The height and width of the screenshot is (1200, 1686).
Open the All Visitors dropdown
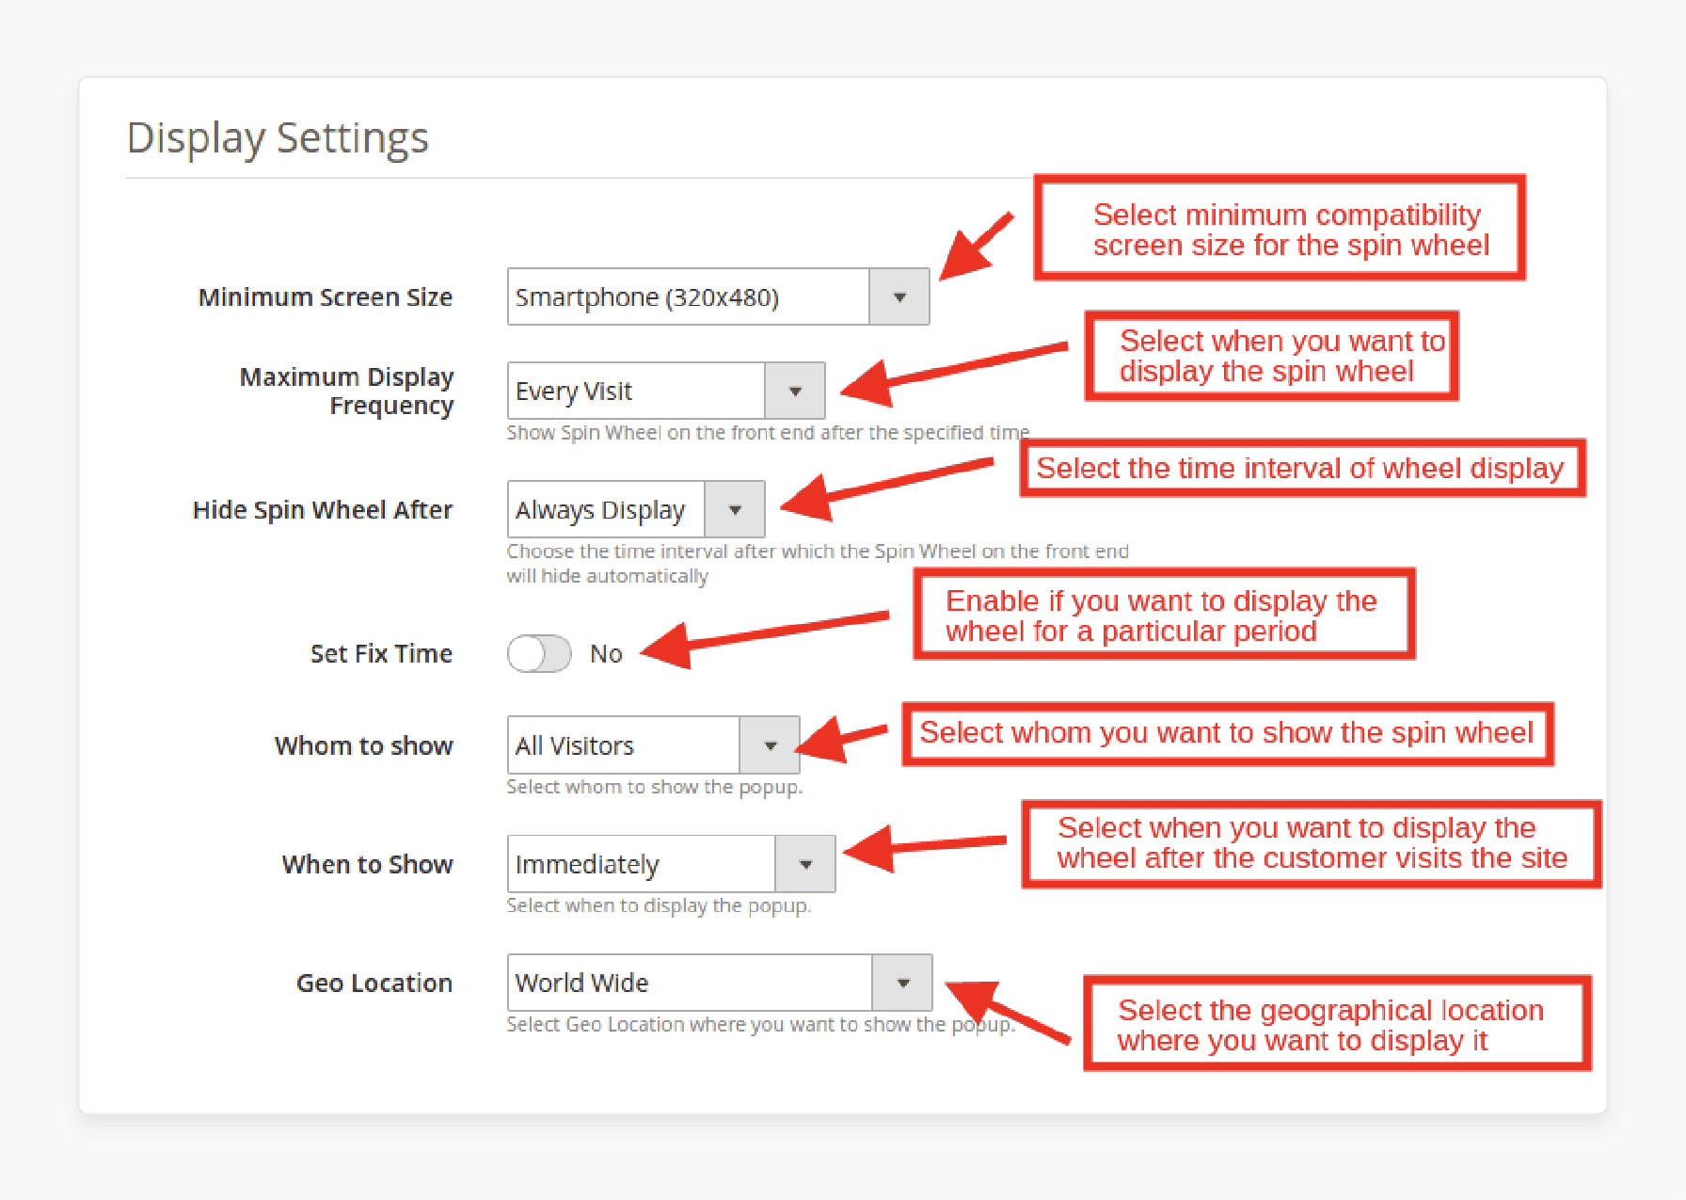point(653,744)
